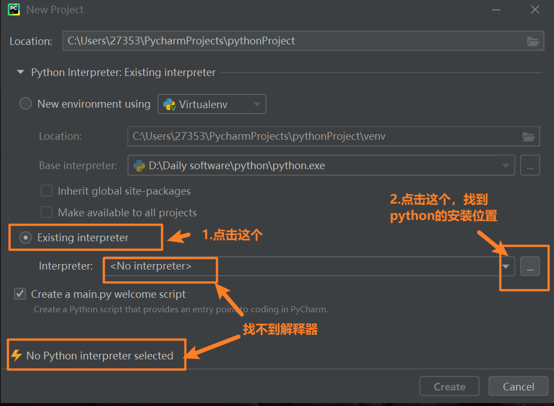Minimize the New Project dialog
The width and height of the screenshot is (554, 406).
coord(496,9)
